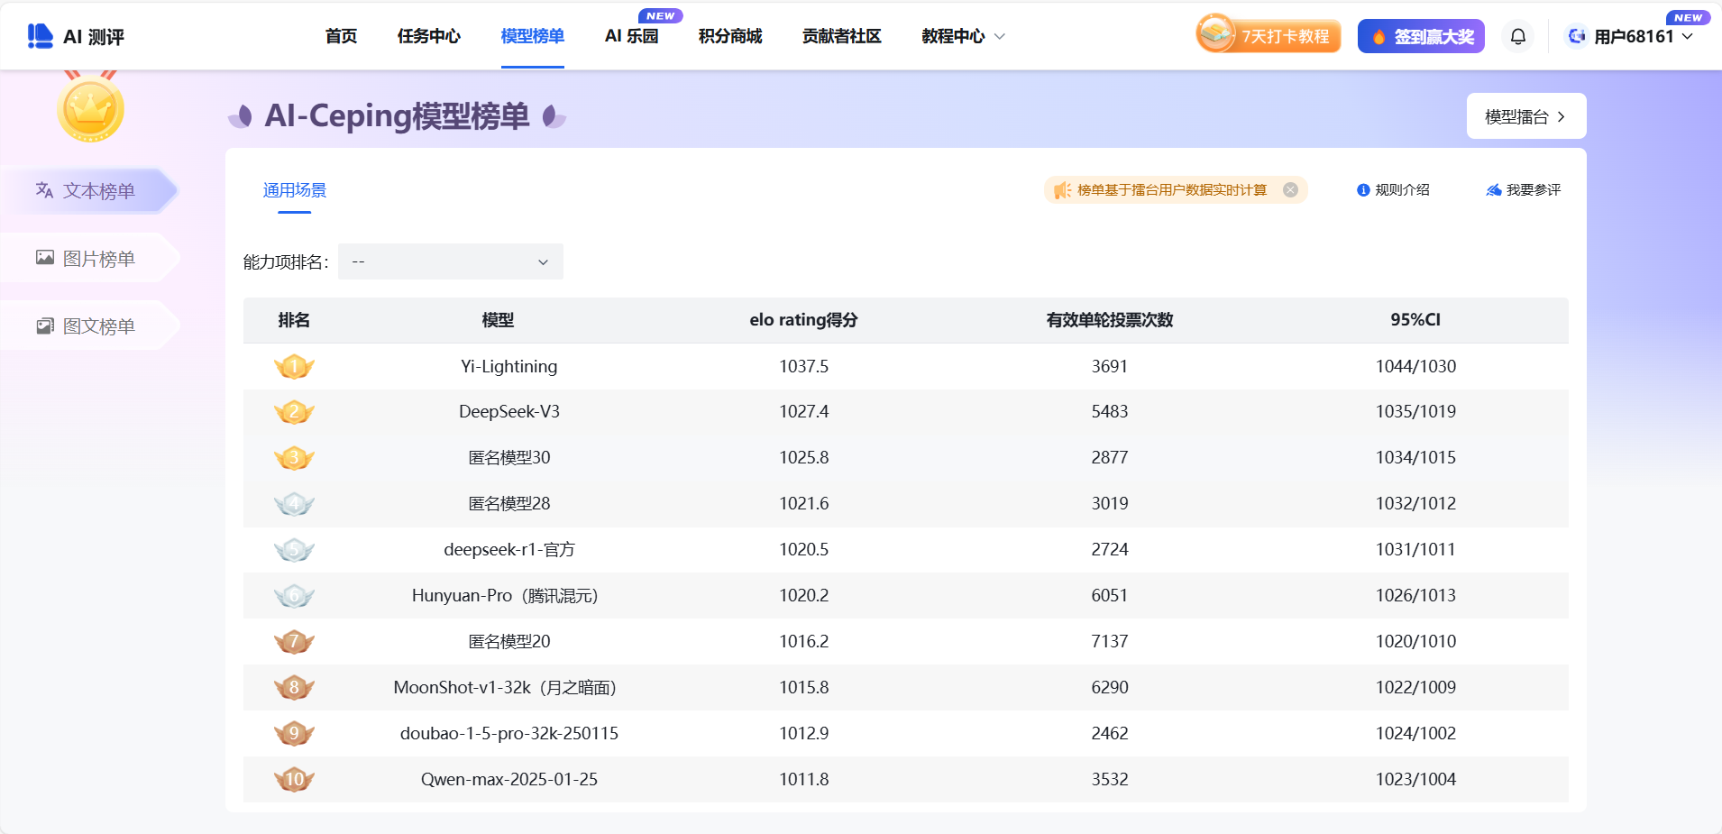Screen dimensions: 1722x834
Task: Click the 有效单轮投票次数 column header
Action: 1110,320
